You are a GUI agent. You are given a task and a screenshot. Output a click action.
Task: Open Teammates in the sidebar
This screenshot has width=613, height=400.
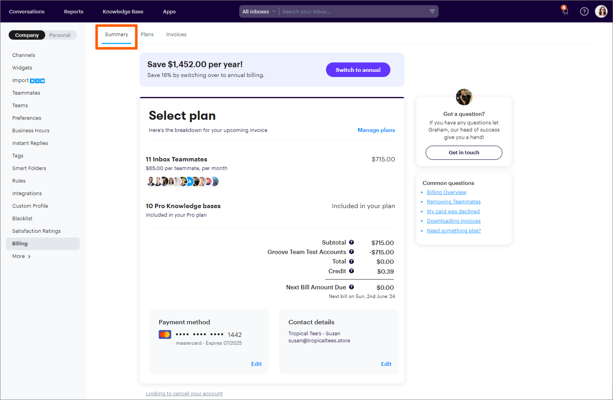coord(26,93)
